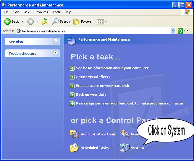Open the File menu

6,12
